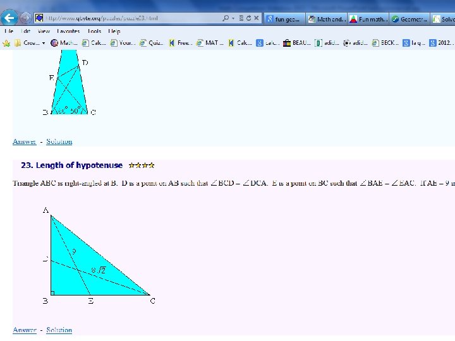The width and height of the screenshot is (455, 341).
Task: Open the 'Free..' favorite
Action: click(180, 43)
